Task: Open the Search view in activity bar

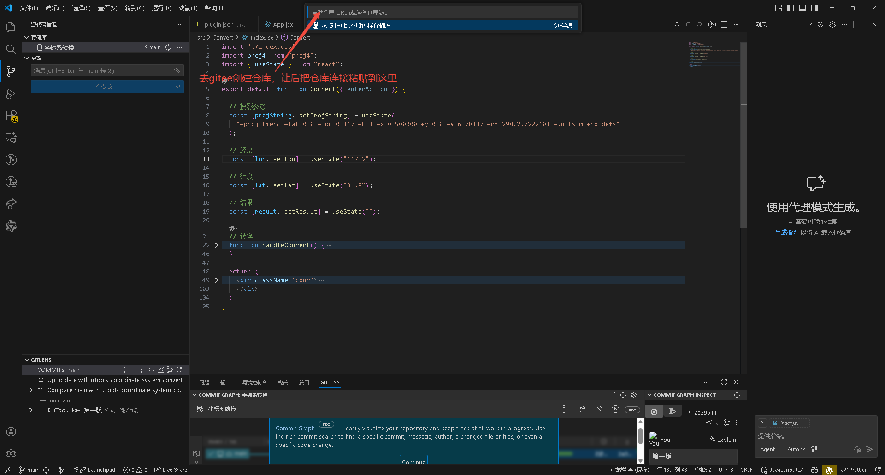Action: coord(11,49)
